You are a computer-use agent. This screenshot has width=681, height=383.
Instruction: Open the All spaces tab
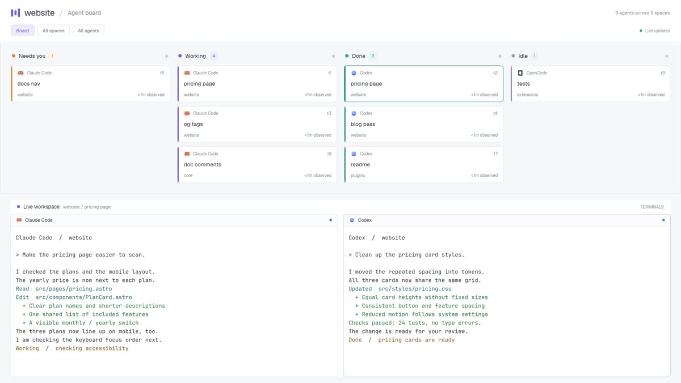pos(53,31)
